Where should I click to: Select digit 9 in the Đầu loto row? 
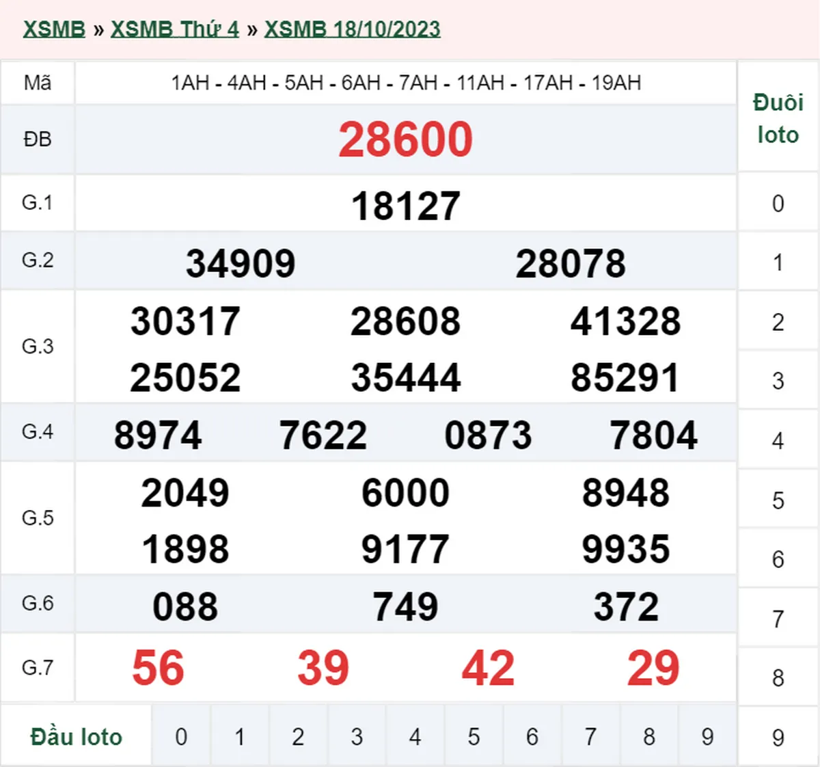click(x=707, y=737)
